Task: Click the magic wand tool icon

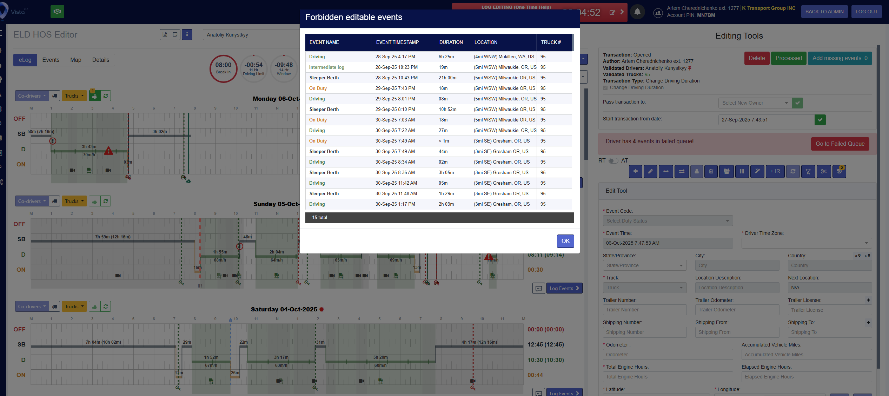Action: click(757, 171)
